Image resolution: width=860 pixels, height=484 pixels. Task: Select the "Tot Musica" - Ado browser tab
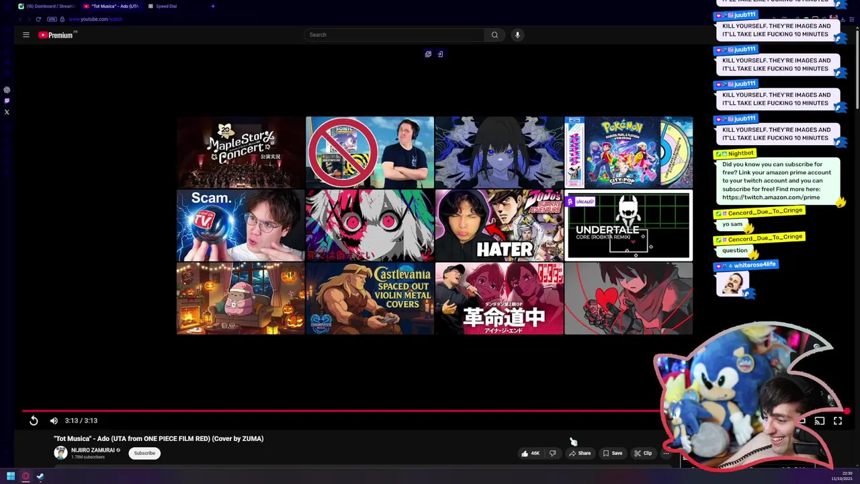point(112,6)
